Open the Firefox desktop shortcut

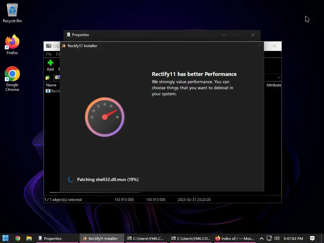tap(12, 44)
